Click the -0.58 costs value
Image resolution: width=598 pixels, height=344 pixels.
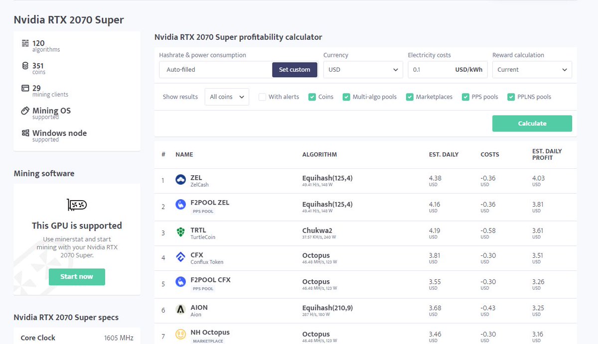coord(488,230)
